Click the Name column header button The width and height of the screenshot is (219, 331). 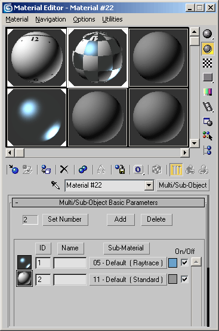[70, 248]
